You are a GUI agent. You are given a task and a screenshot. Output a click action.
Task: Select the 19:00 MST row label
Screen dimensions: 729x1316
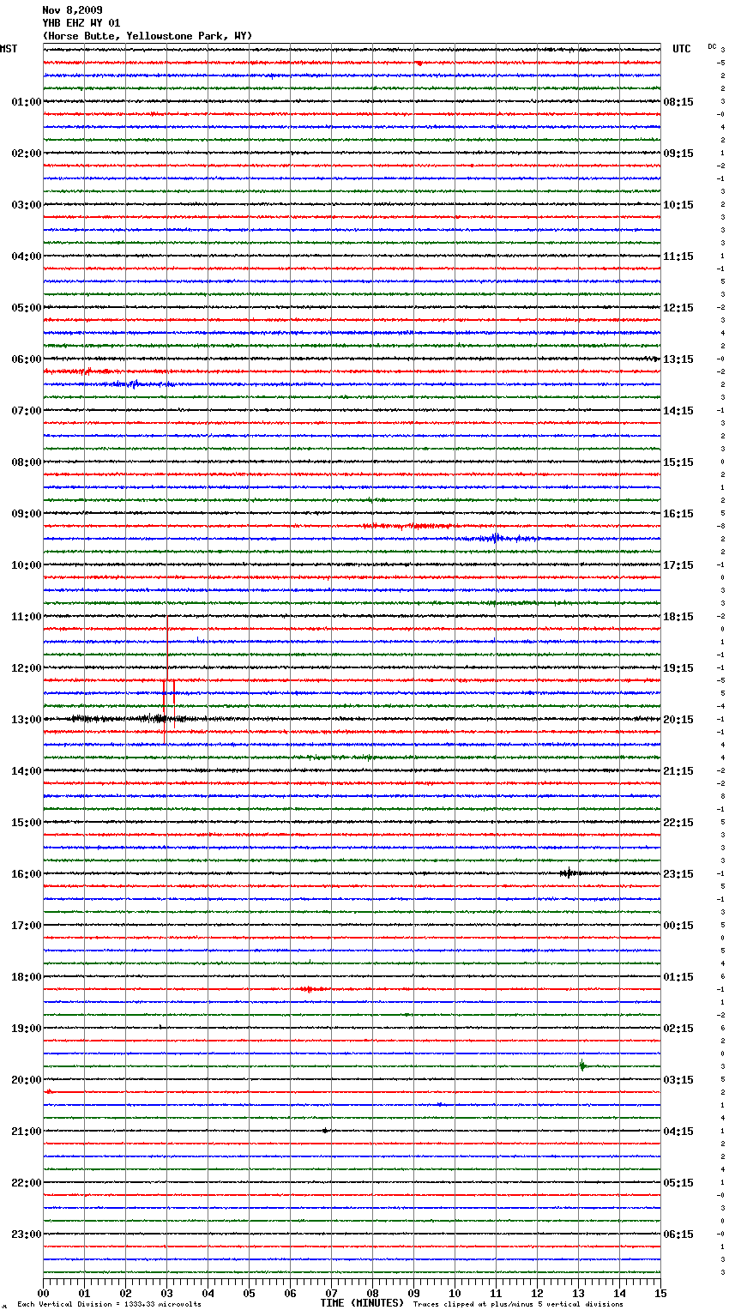(27, 1029)
